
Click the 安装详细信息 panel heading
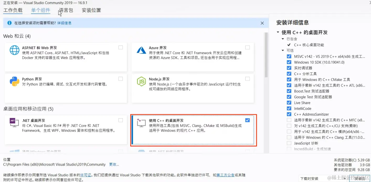click(293, 22)
